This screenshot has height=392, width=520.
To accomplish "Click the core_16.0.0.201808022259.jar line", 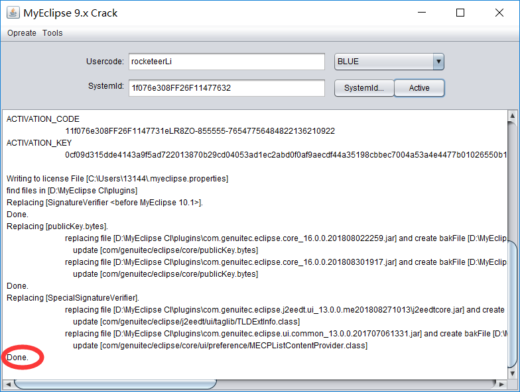I will pyautogui.click(x=286, y=238).
